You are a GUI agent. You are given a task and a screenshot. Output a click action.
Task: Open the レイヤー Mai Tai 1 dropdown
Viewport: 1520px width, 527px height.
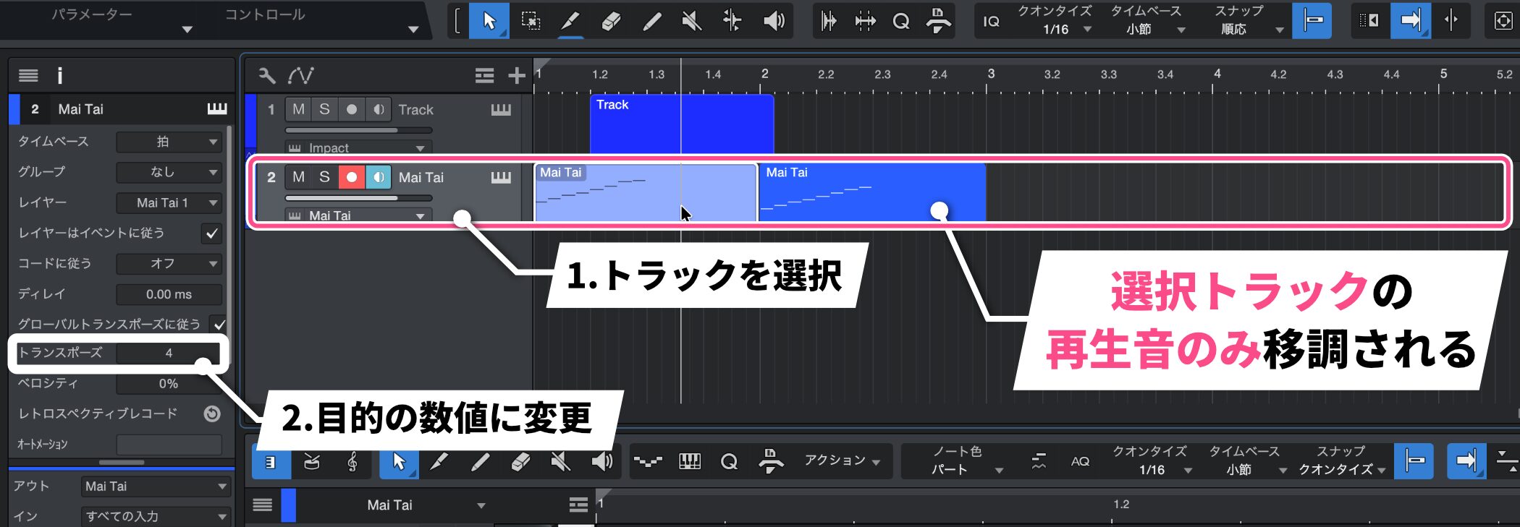tap(169, 203)
